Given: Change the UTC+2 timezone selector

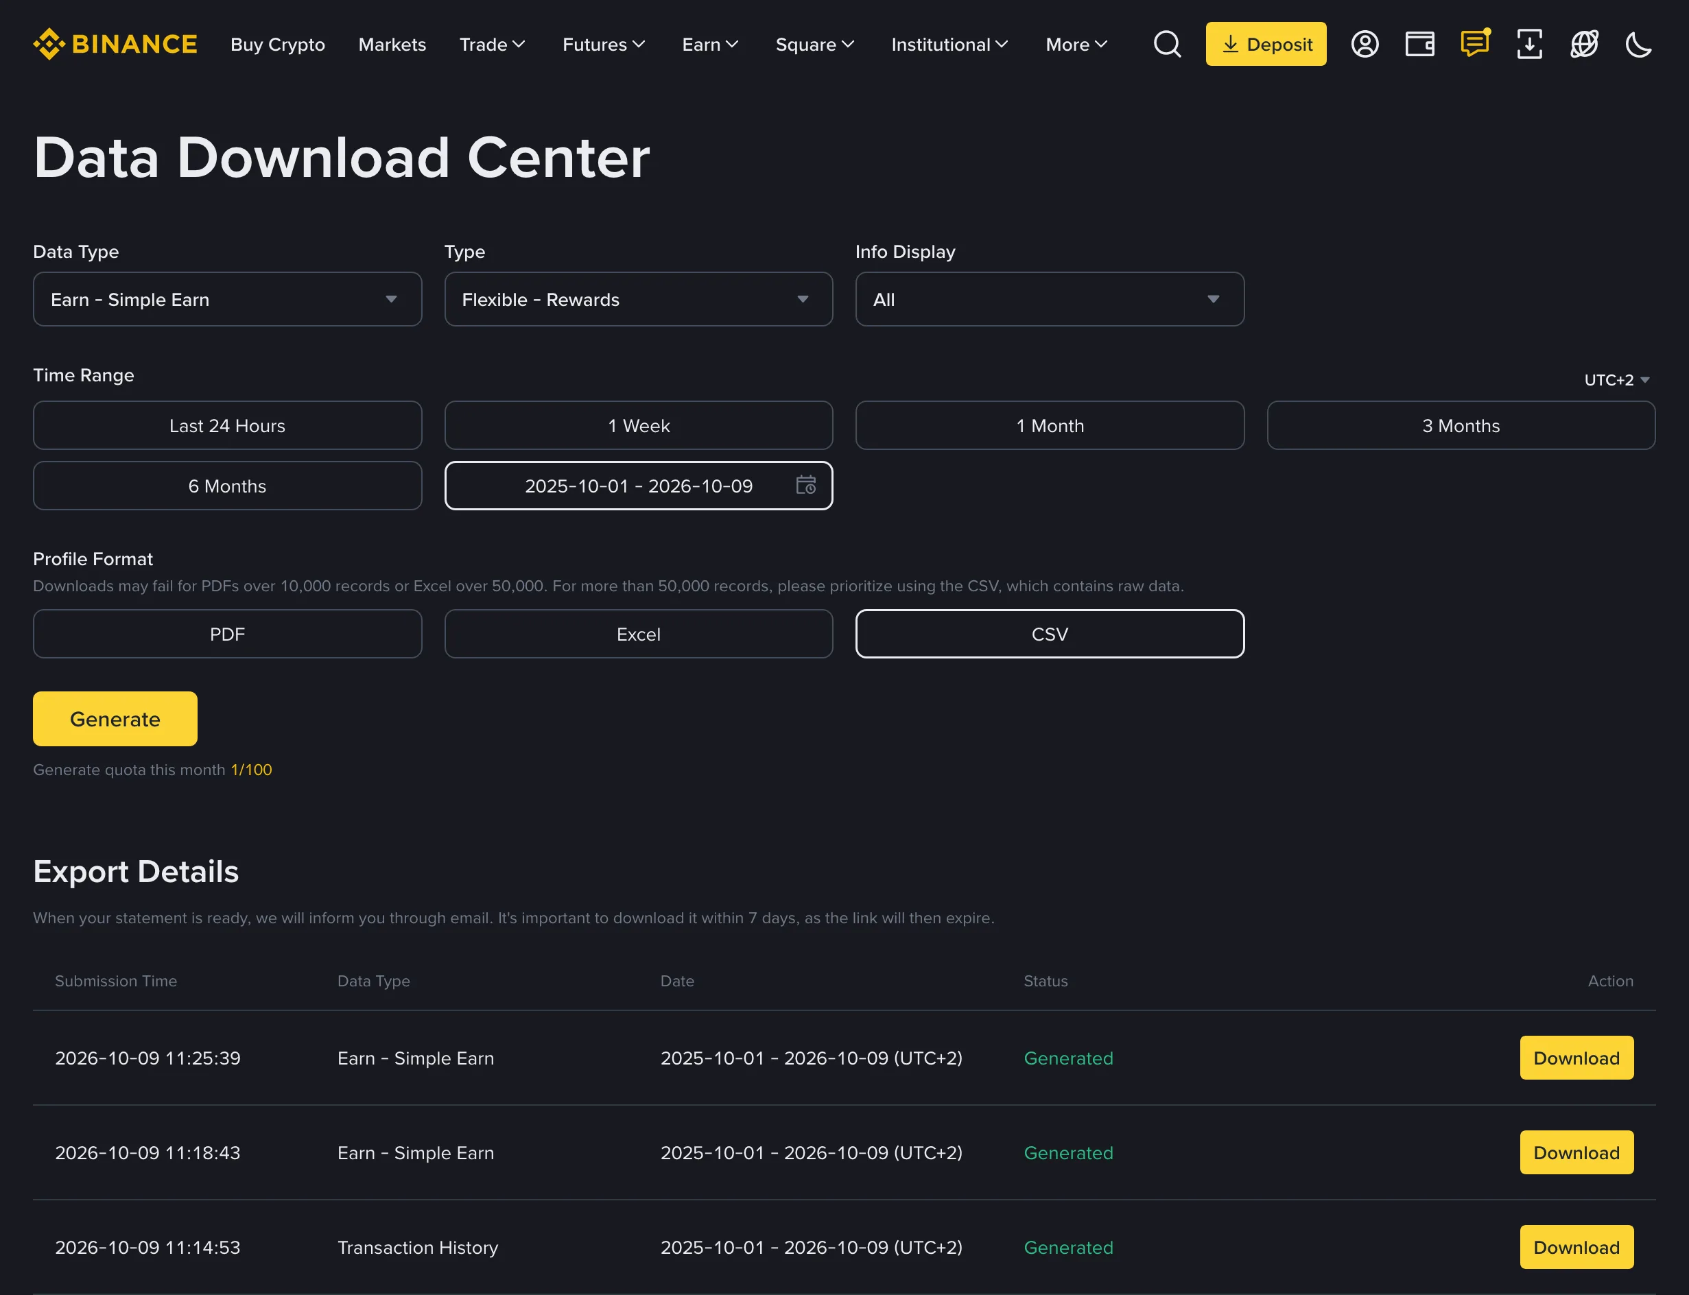Looking at the screenshot, I should pyautogui.click(x=1616, y=380).
